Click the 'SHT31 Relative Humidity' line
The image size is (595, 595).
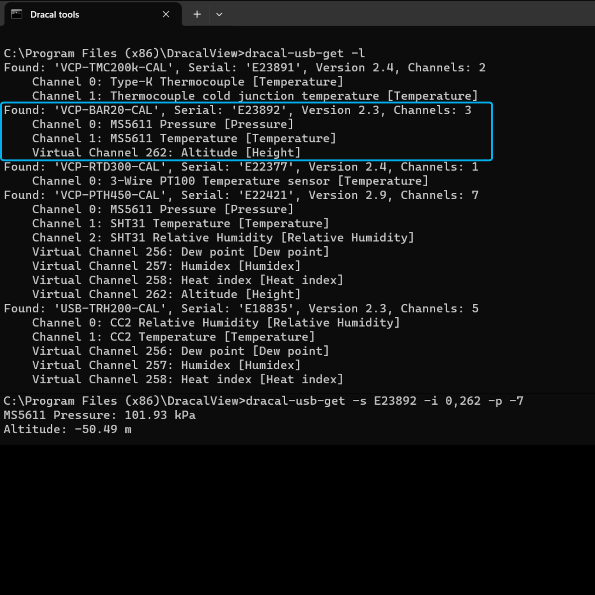[223, 238]
